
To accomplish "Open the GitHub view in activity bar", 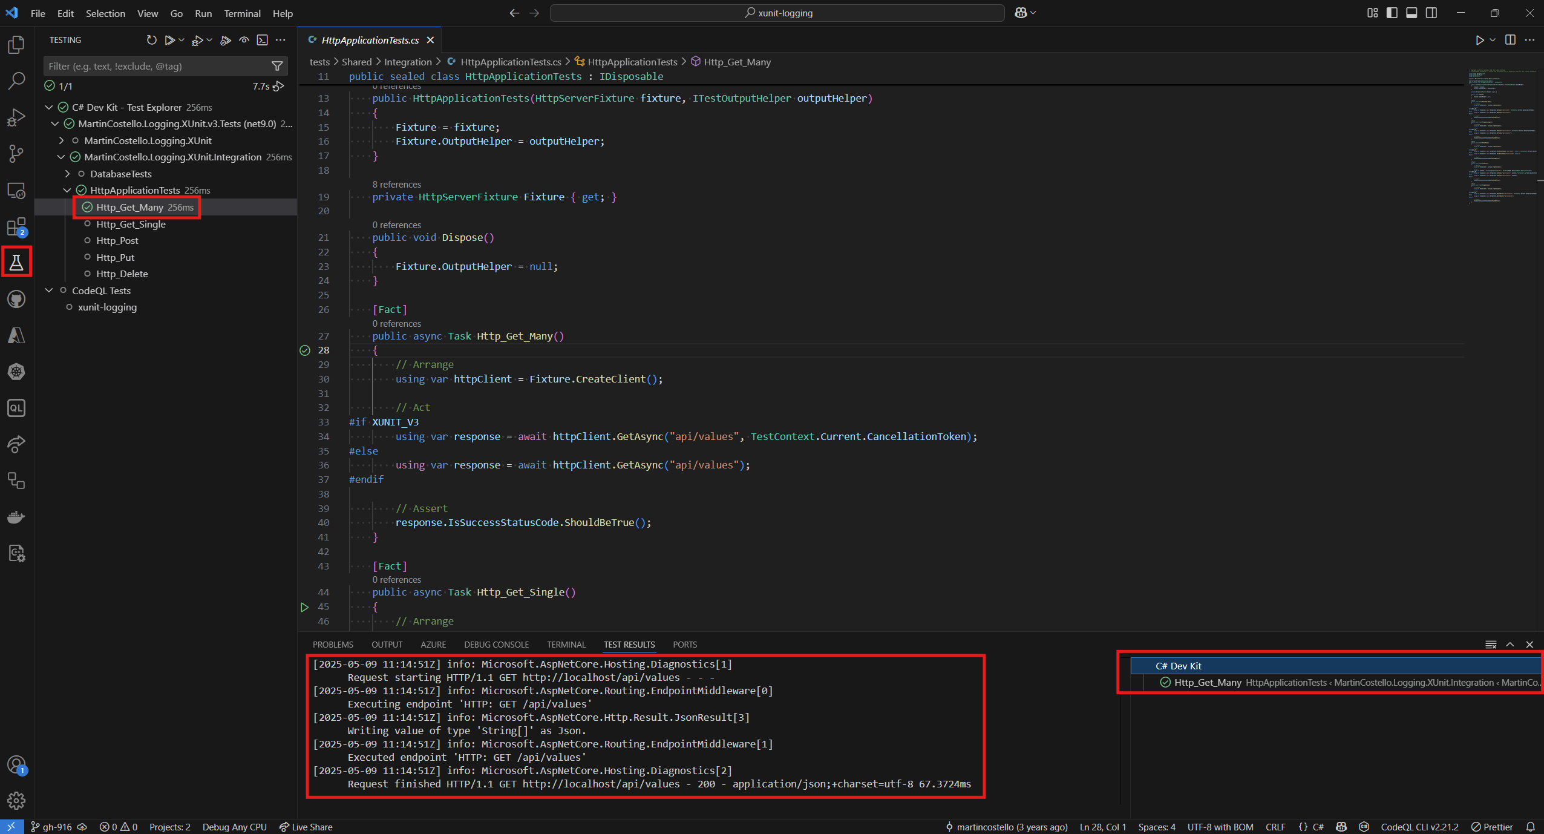I will (x=16, y=299).
